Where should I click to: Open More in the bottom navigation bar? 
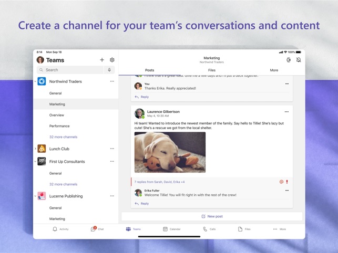[x=279, y=229]
